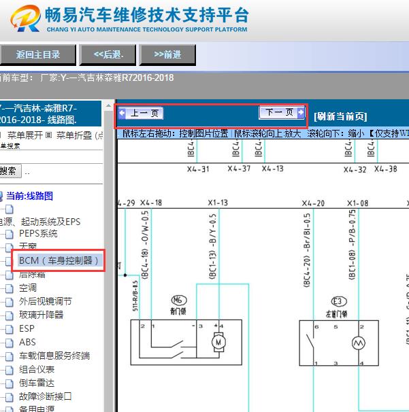Open the PEPS系统 wiring diagram
409x412 pixels.
(x=38, y=234)
